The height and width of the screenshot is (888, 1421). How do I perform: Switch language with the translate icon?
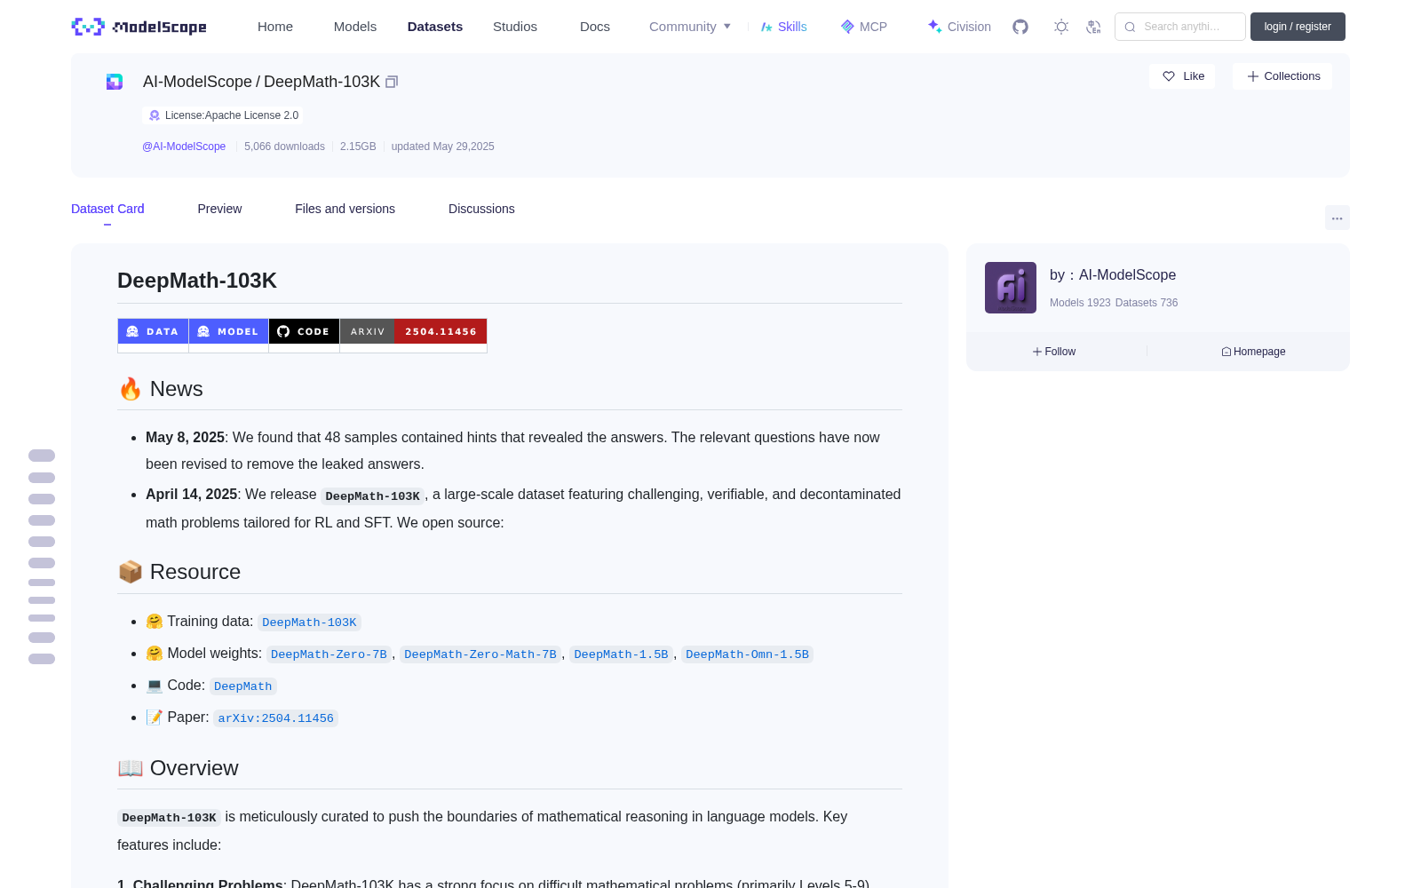point(1094,27)
